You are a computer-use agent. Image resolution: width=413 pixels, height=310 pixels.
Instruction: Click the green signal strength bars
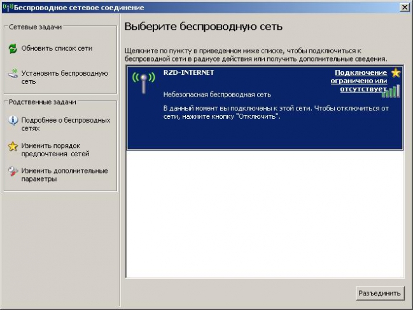[391, 91]
